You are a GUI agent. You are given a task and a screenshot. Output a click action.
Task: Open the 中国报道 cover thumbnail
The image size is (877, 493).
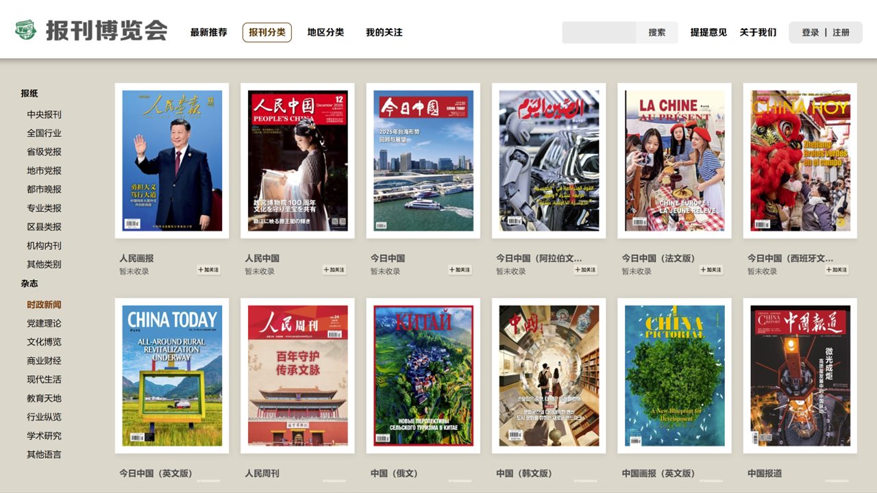tap(800, 376)
